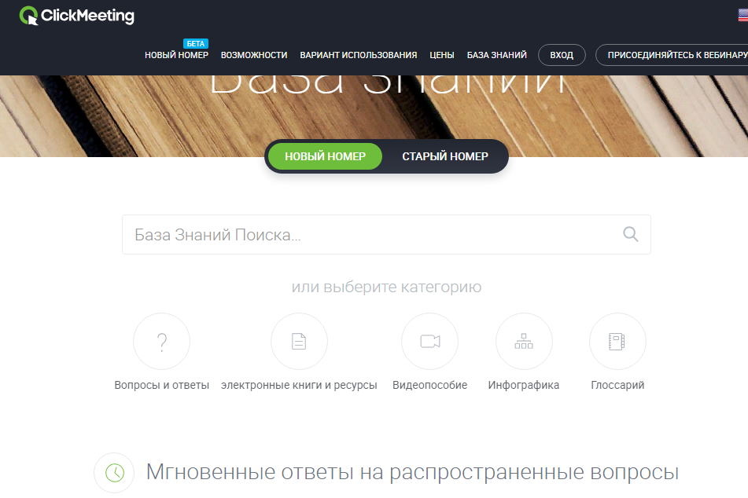Open the Вопросы и ответы text link

161,386
